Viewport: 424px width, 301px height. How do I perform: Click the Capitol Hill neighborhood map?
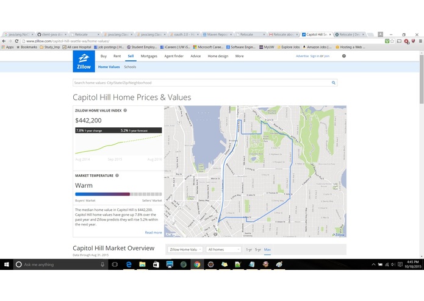255,171
